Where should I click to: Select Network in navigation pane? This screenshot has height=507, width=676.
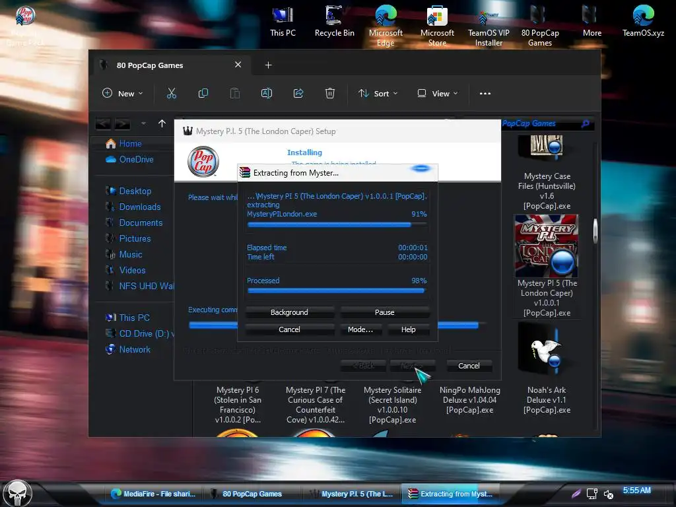(128, 350)
